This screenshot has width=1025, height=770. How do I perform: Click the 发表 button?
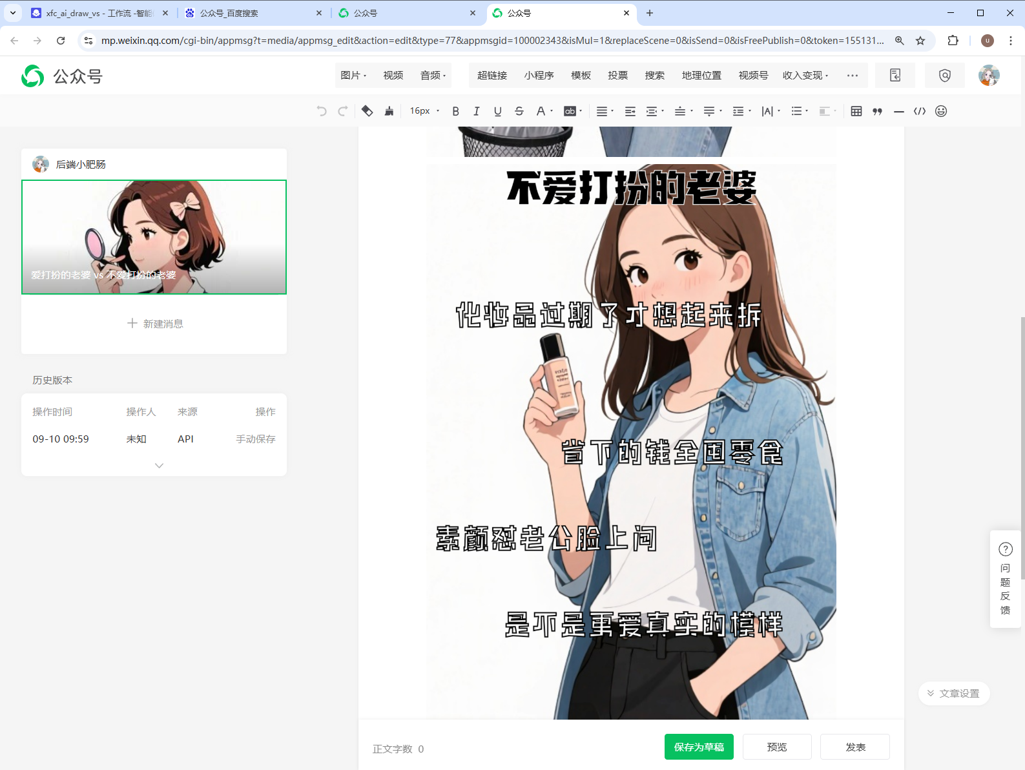[855, 747]
